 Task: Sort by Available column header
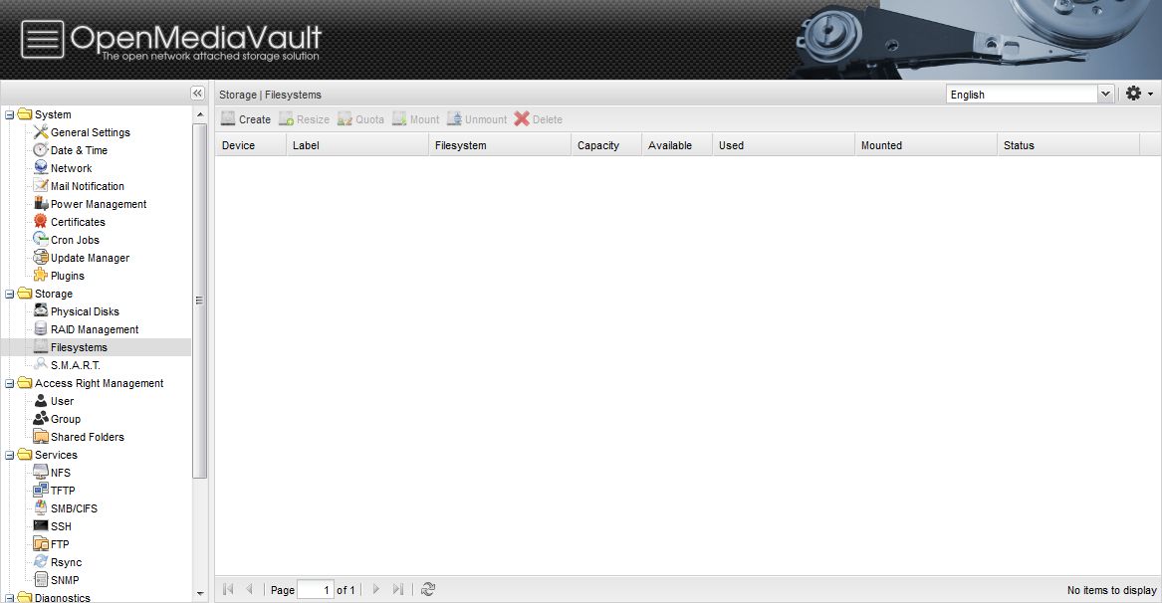coord(677,145)
